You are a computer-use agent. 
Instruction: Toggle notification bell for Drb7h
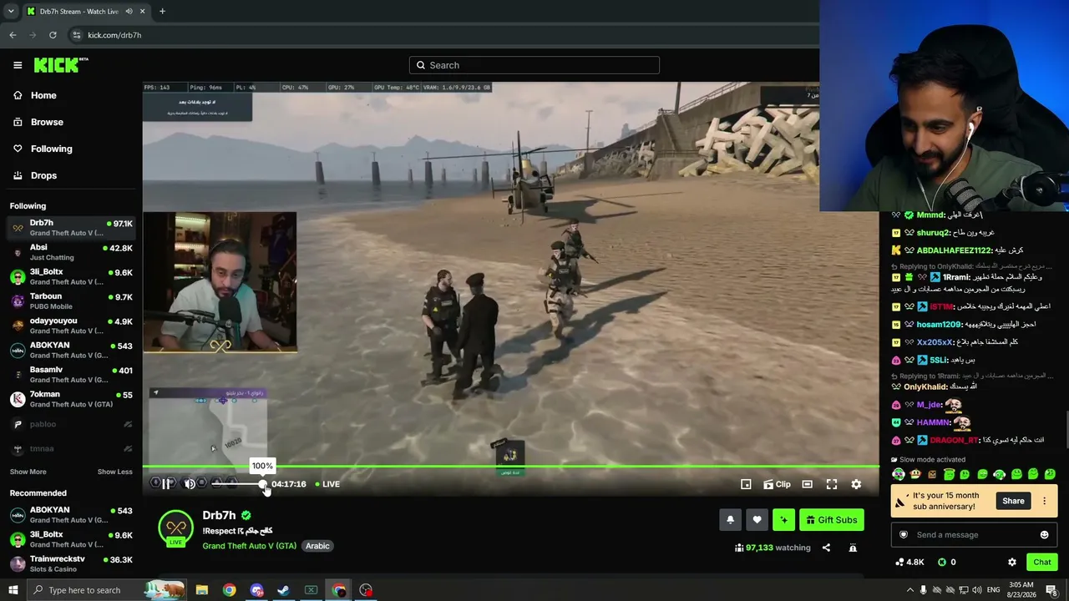coord(730,520)
